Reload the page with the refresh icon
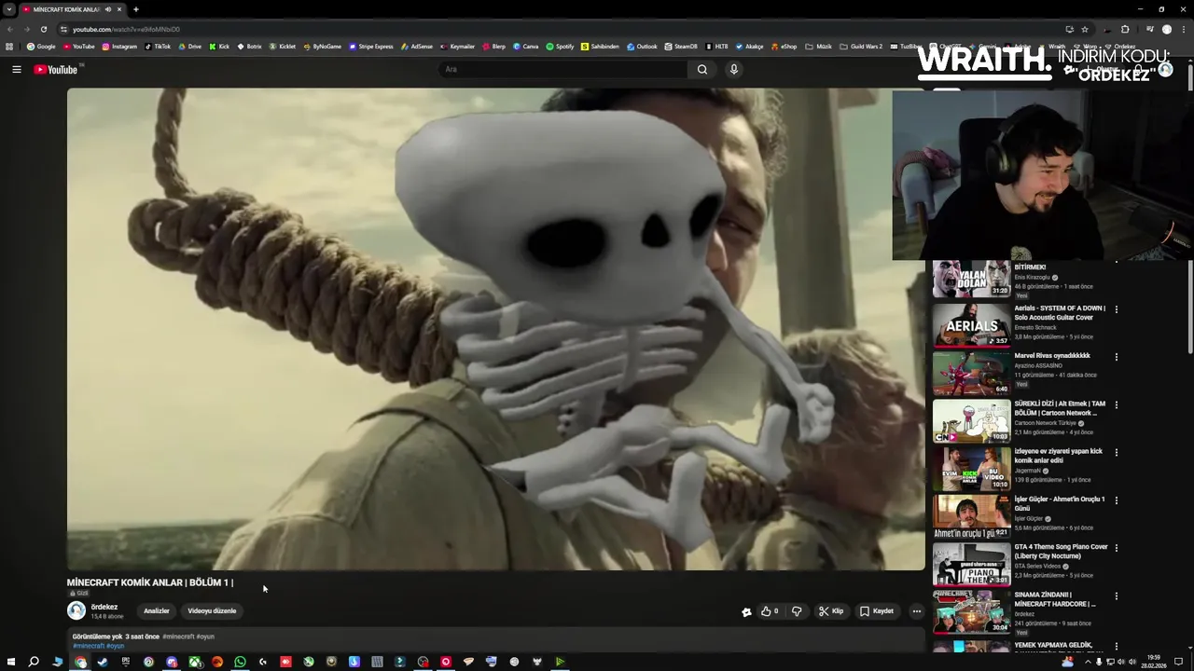The image size is (1194, 671). [43, 29]
